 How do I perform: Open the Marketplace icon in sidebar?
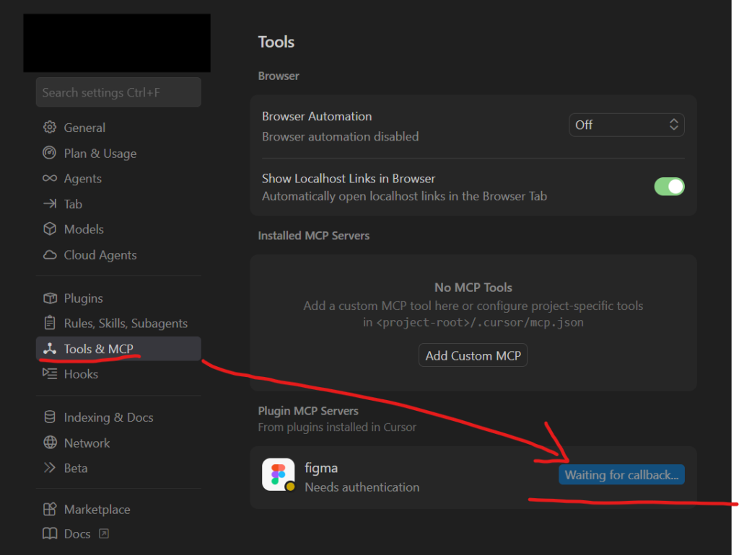click(x=50, y=510)
